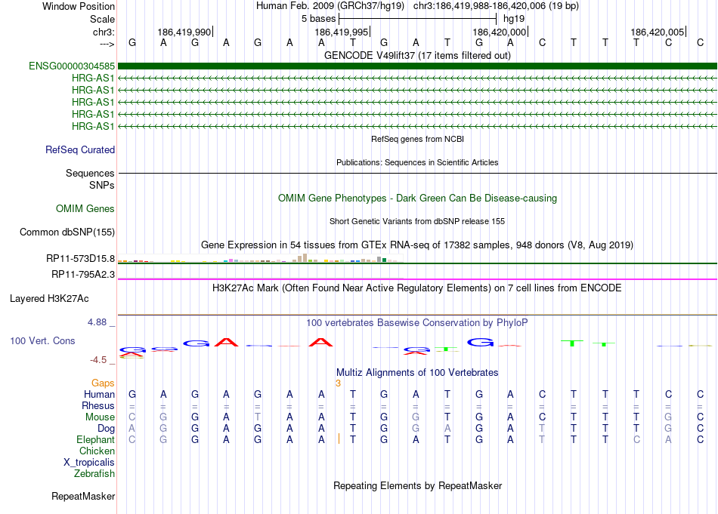This screenshot has height=514, width=718.
Task: Open the RepeatMasker track label
Action: coord(83,496)
